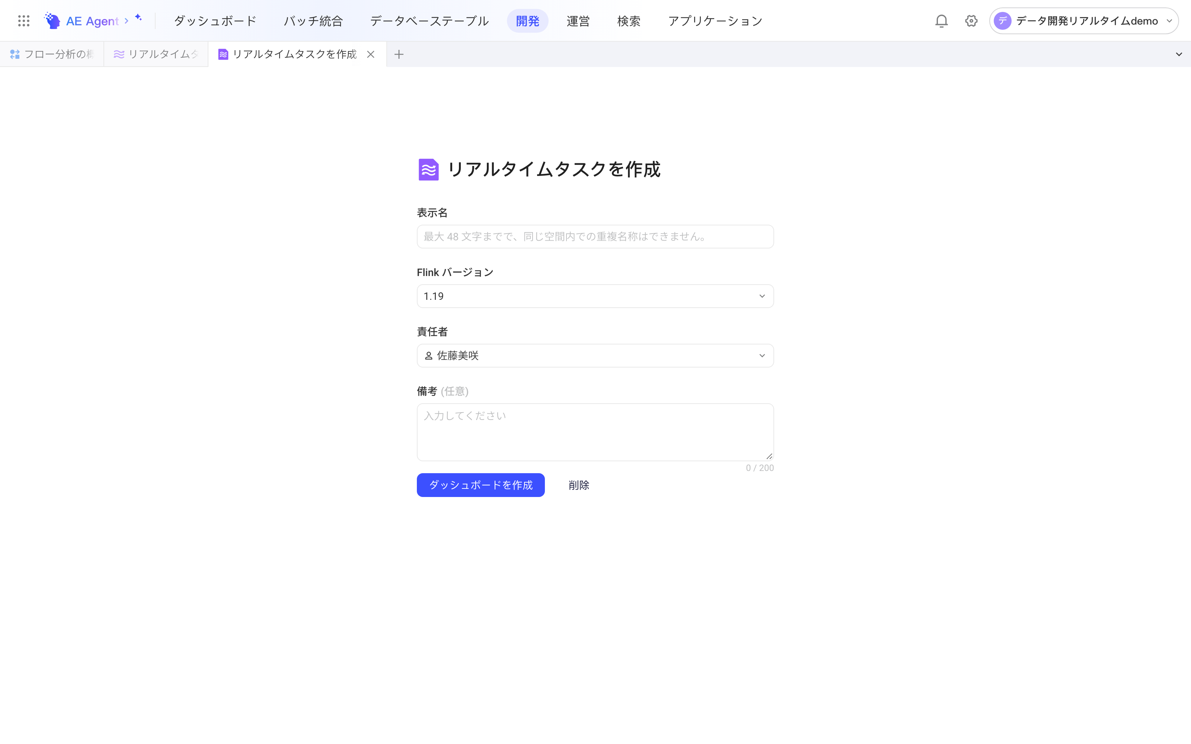
Task: Click the sparkle AI icon beside AE Agent
Action: point(138,18)
